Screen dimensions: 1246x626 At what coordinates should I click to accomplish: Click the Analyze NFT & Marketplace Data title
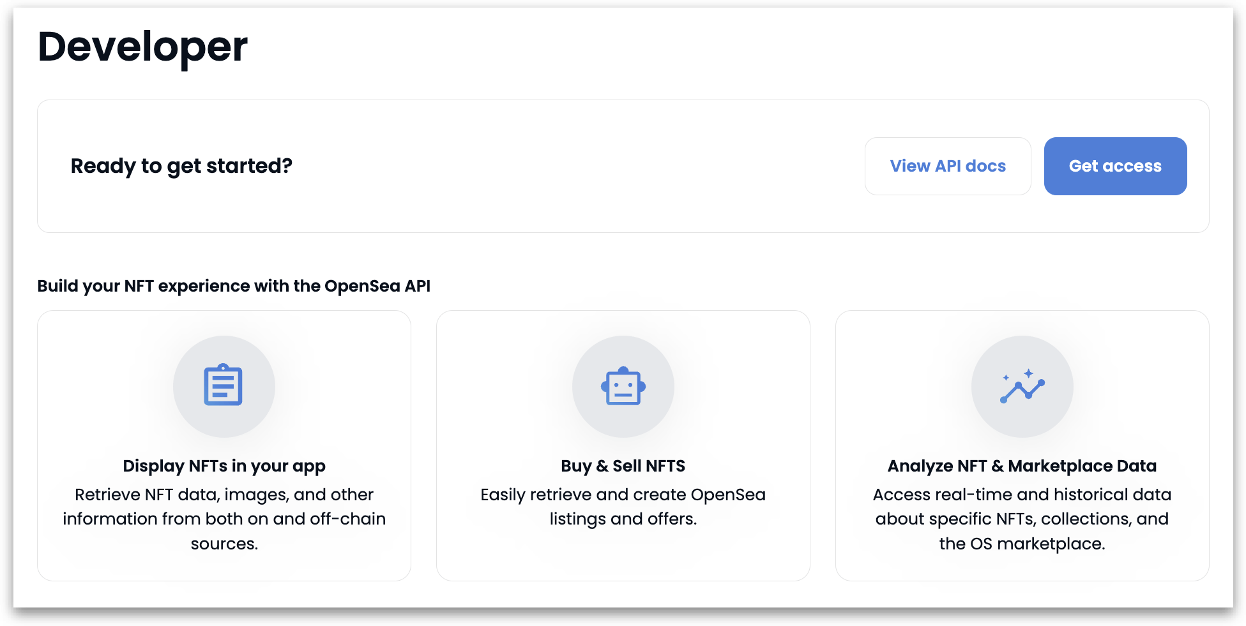click(1021, 466)
